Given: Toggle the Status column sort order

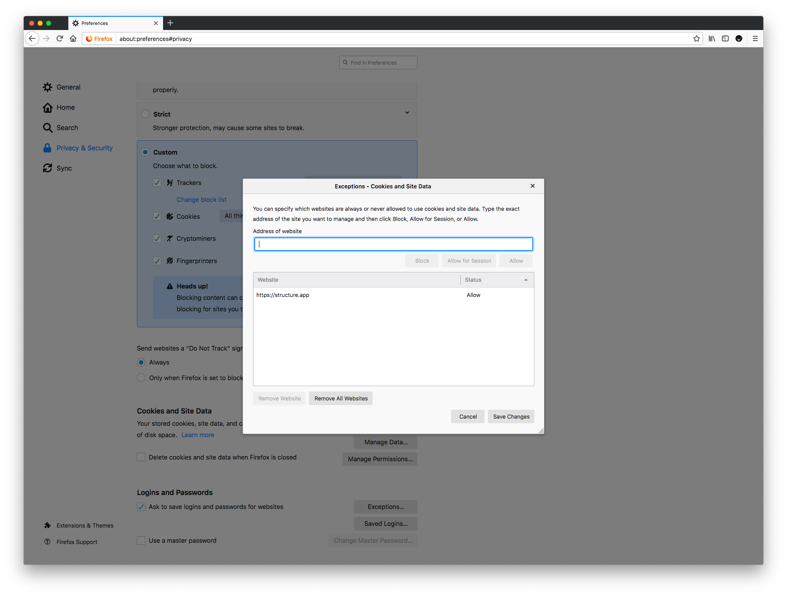Looking at the screenshot, I should point(496,280).
